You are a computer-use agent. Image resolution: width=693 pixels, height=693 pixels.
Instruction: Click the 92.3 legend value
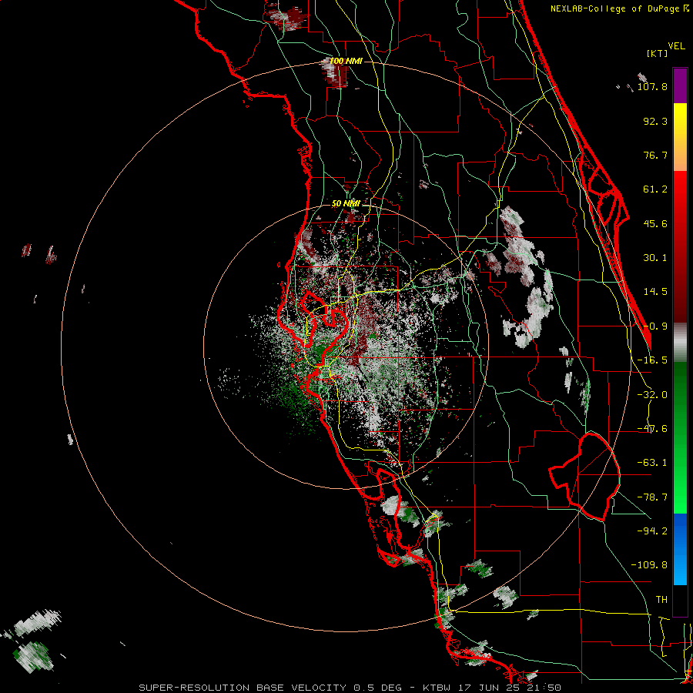(x=655, y=121)
